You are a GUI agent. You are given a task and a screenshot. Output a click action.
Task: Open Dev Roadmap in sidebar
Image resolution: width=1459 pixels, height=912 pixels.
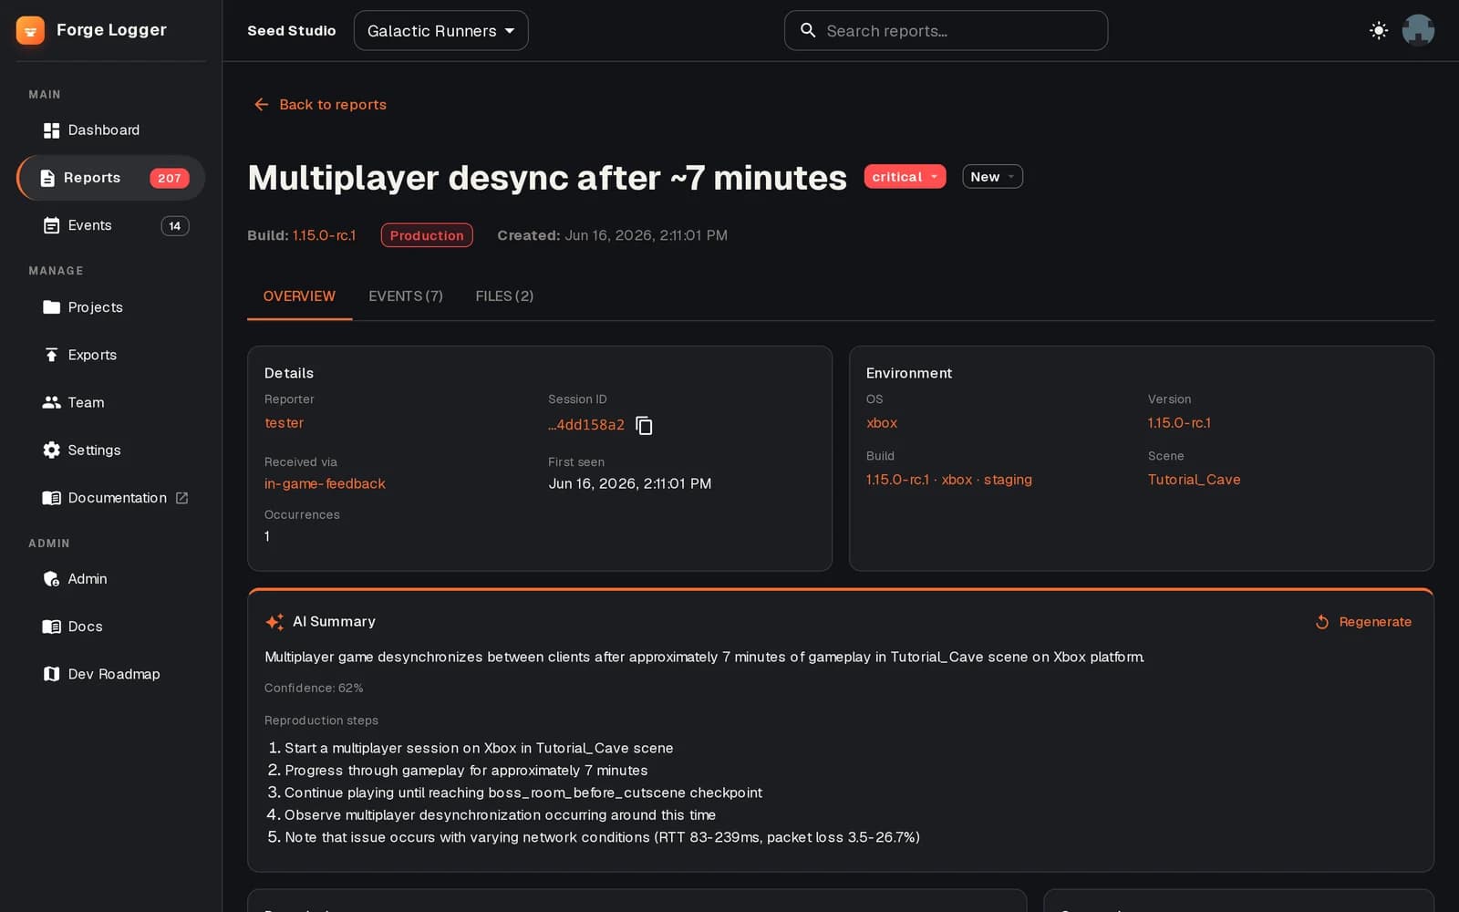[x=110, y=674]
